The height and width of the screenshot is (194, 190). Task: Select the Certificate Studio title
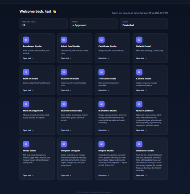[x=107, y=46]
